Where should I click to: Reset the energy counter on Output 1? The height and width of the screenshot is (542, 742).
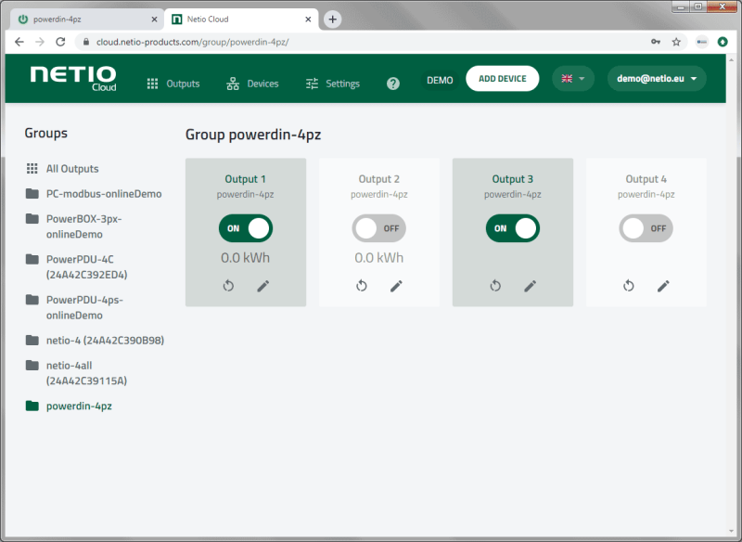[228, 285]
